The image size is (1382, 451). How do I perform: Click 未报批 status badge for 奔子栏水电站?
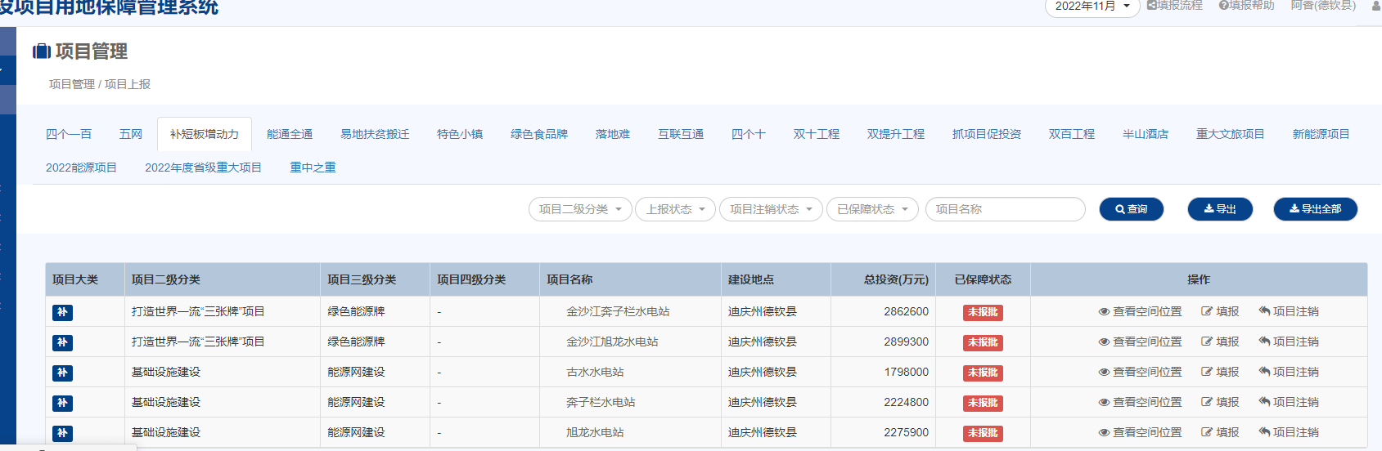983,403
